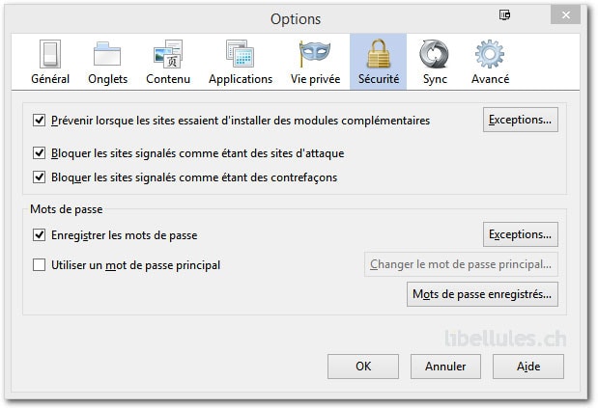Image resolution: width=598 pixels, height=408 pixels.
Task: Uncheck Prévenir lorsque les sites essaient d'installer modules
Action: tap(39, 121)
